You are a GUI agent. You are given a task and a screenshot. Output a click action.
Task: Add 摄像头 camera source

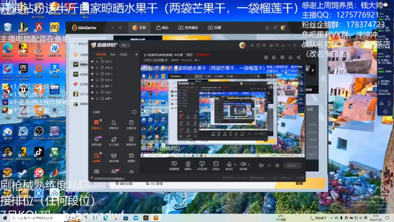pyautogui.click(x=188, y=166)
